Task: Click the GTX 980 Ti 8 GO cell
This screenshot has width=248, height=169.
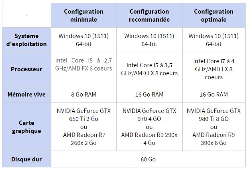Action: [213, 127]
